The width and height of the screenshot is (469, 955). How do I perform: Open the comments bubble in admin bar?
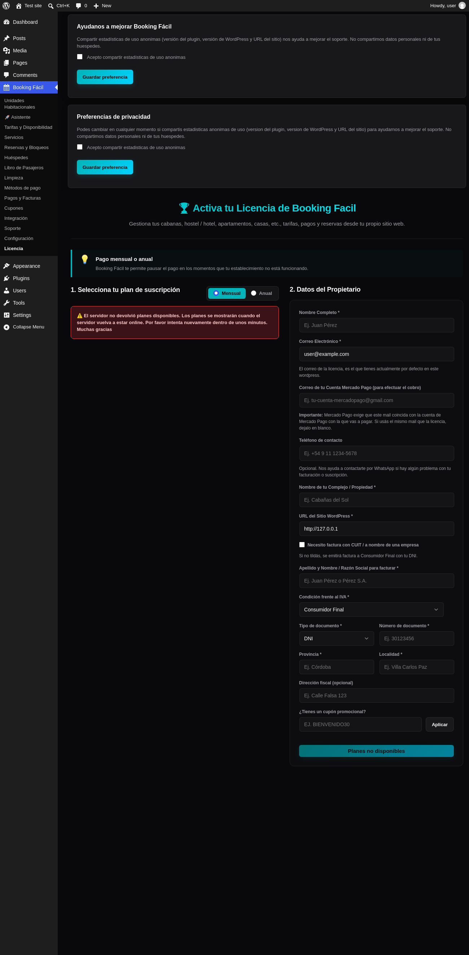pos(78,6)
